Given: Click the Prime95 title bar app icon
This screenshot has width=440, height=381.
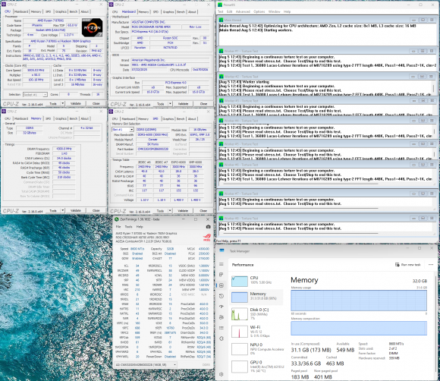Looking at the screenshot, I should coord(220,5).
